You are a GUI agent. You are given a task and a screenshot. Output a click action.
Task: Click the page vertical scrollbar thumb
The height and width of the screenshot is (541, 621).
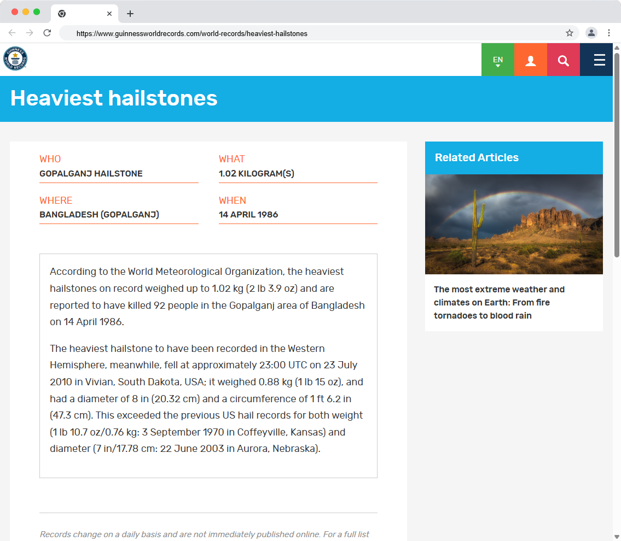click(617, 154)
